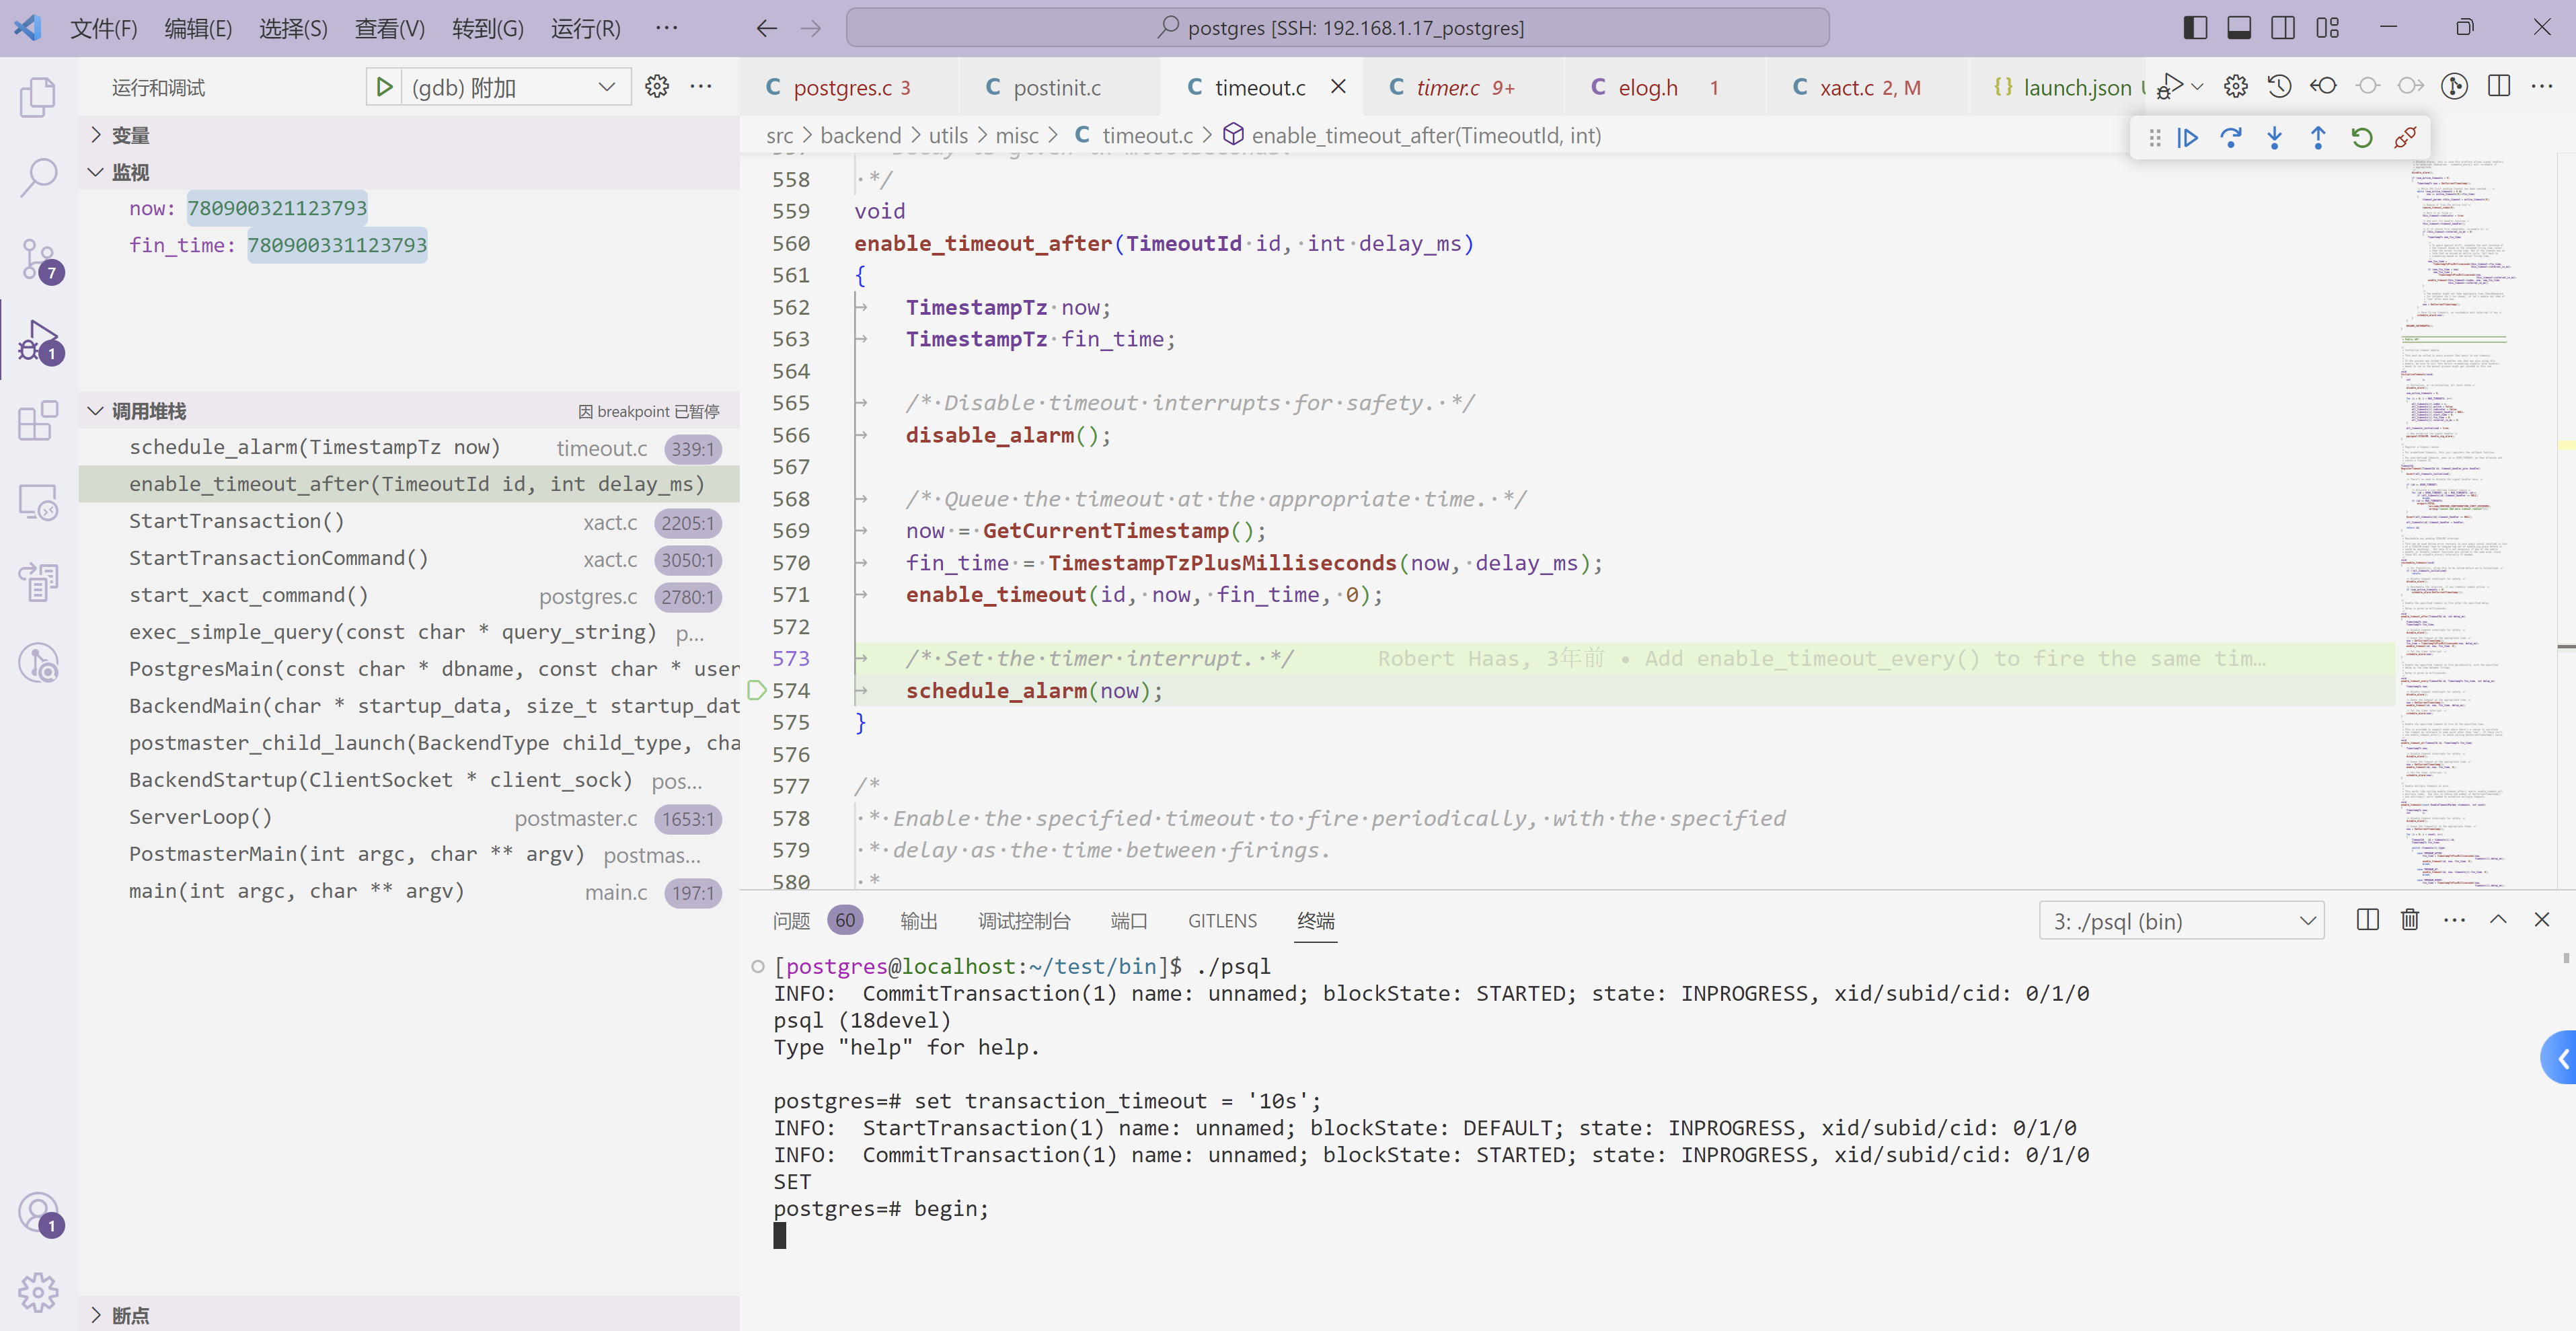Switch to the xact.c editor tab

(x=1846, y=88)
